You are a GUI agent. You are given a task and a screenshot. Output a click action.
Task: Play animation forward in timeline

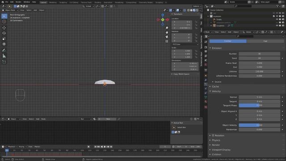click(105, 147)
